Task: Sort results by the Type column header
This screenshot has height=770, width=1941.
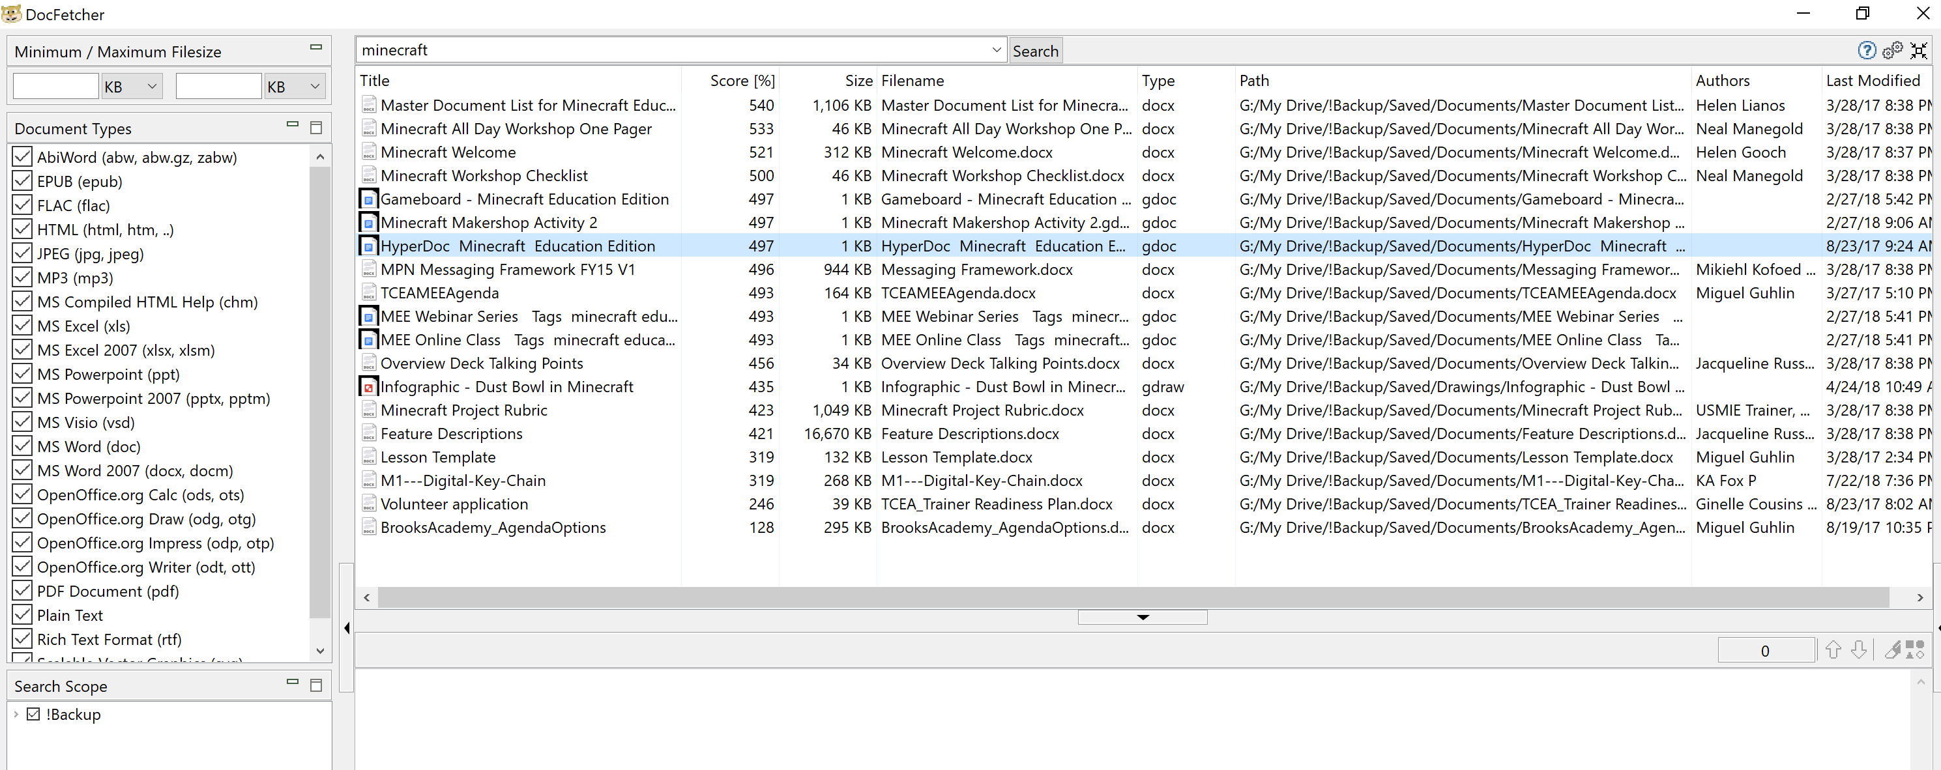Action: (1186, 81)
